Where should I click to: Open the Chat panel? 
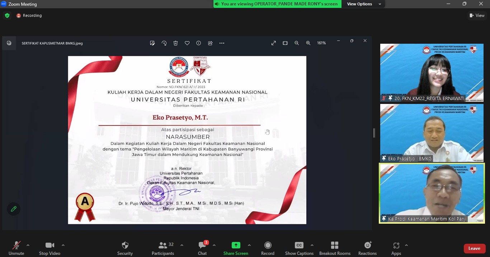click(x=202, y=248)
